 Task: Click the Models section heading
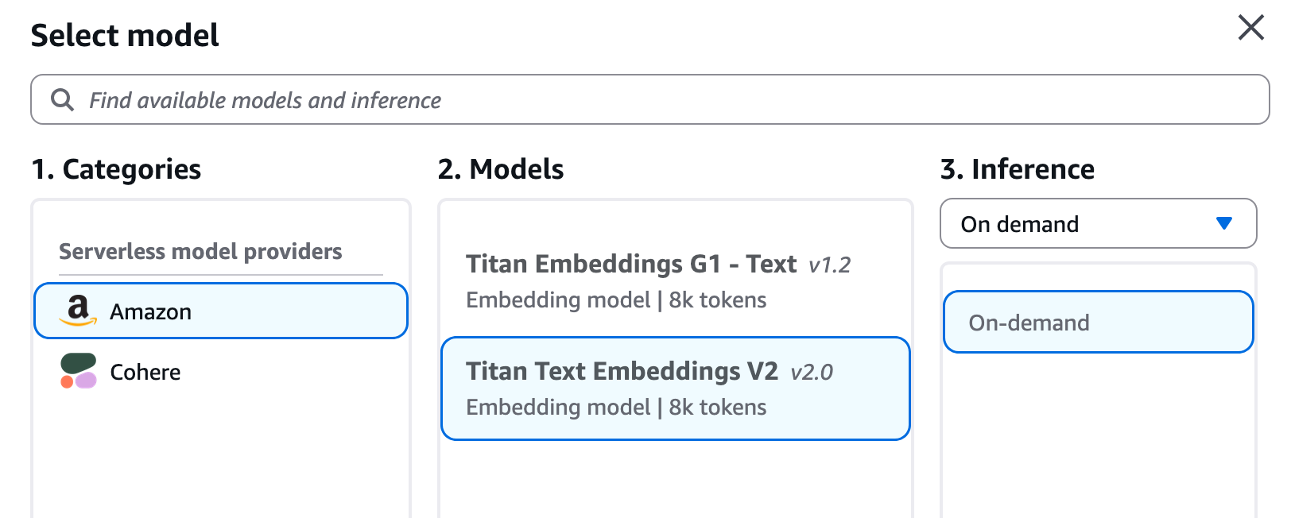point(501,168)
